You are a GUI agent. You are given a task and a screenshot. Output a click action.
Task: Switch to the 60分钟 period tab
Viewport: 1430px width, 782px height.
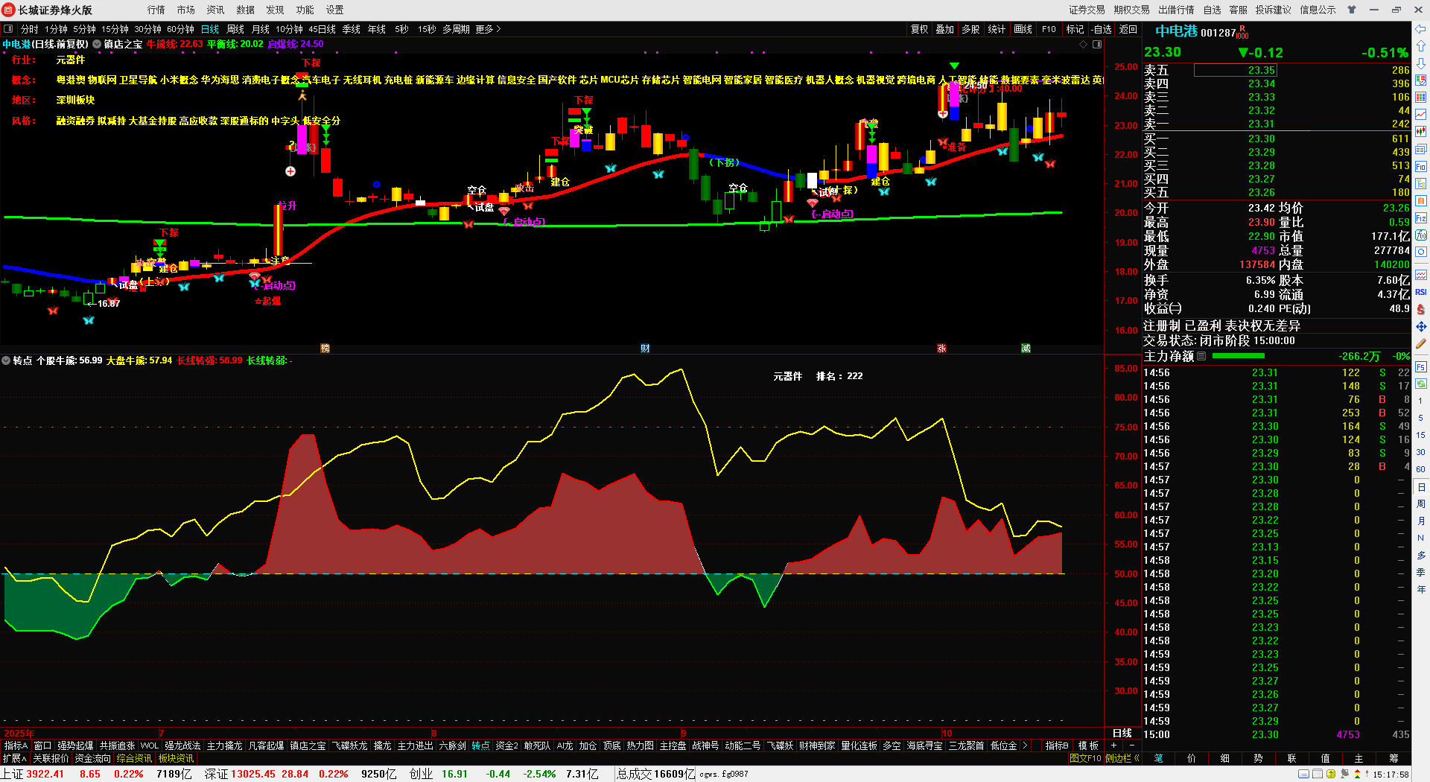coord(180,29)
